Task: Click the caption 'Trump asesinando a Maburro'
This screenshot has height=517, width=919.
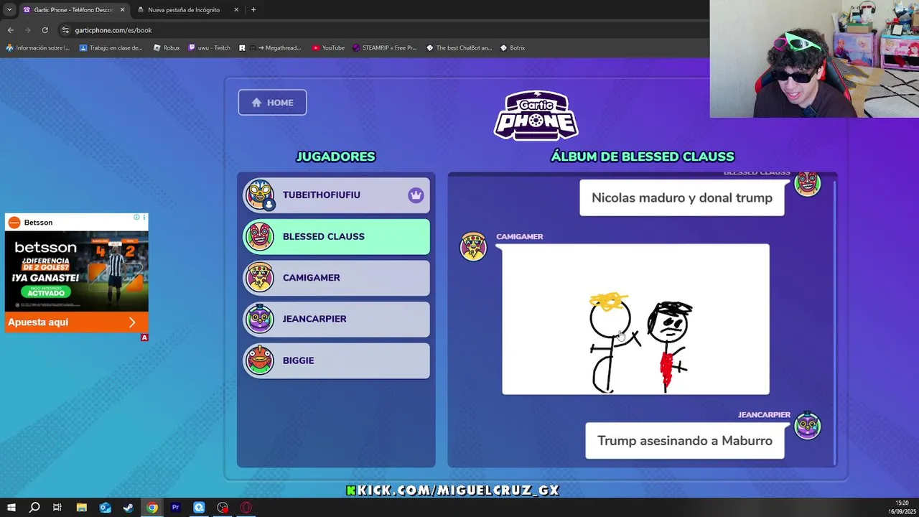Action: (685, 441)
